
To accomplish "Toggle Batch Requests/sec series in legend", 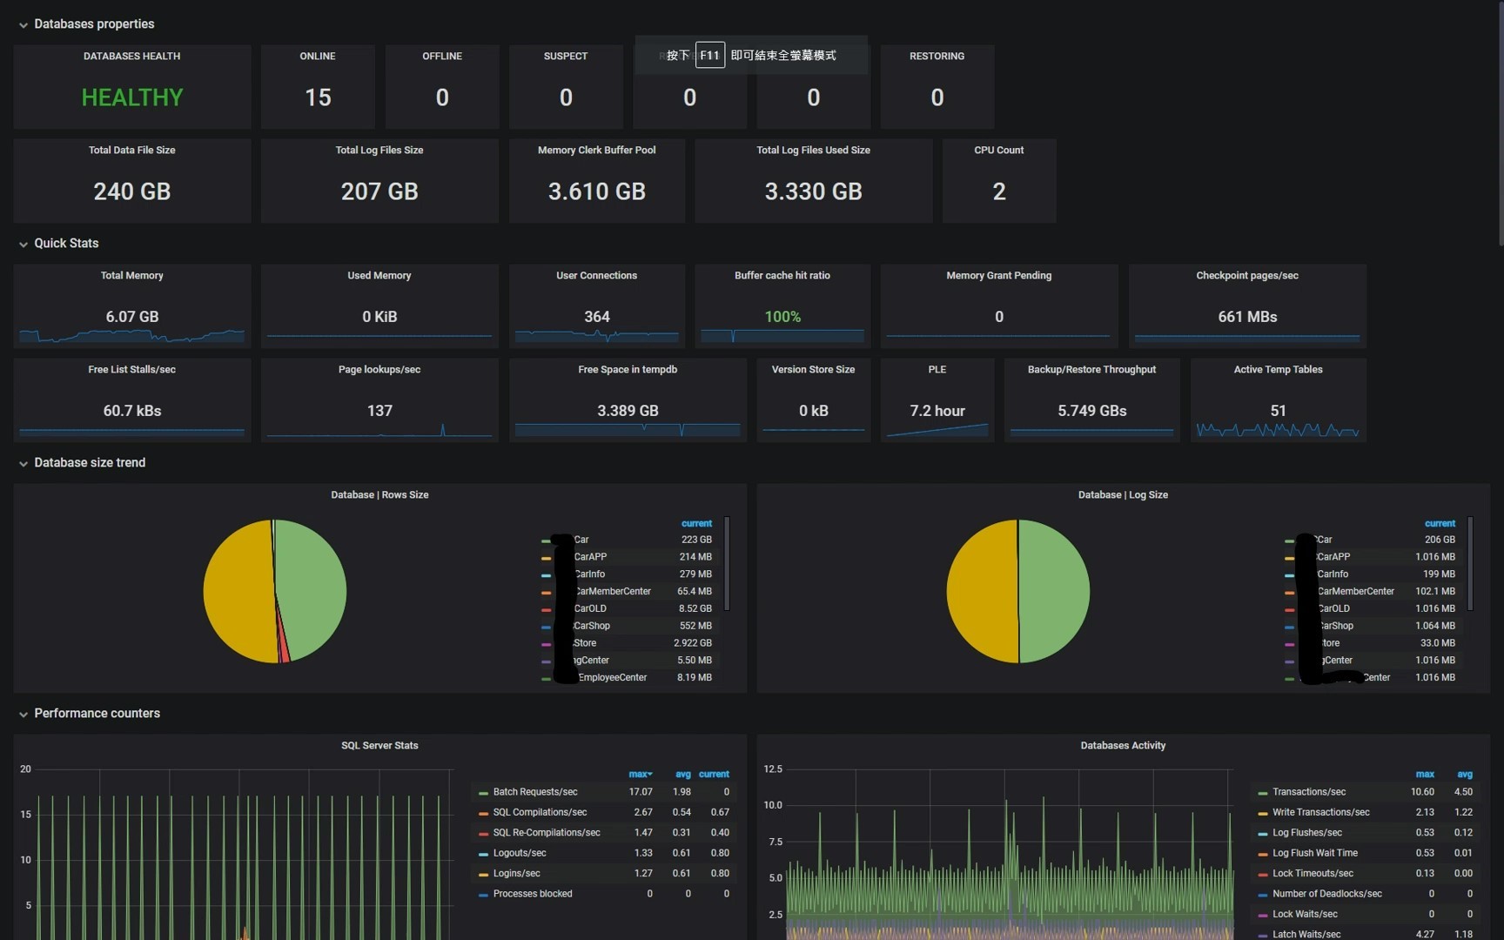I will pyautogui.click(x=534, y=792).
